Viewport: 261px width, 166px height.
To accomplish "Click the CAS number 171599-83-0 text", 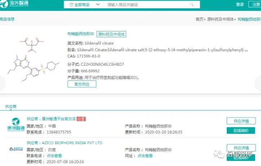I will tap(88, 56).
